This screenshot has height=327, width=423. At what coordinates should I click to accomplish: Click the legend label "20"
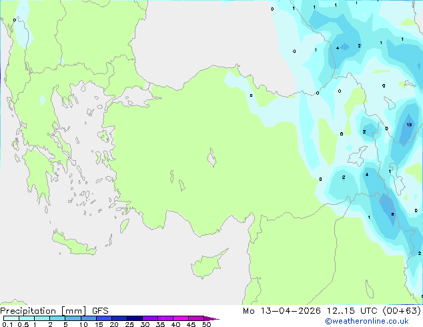[114, 324]
